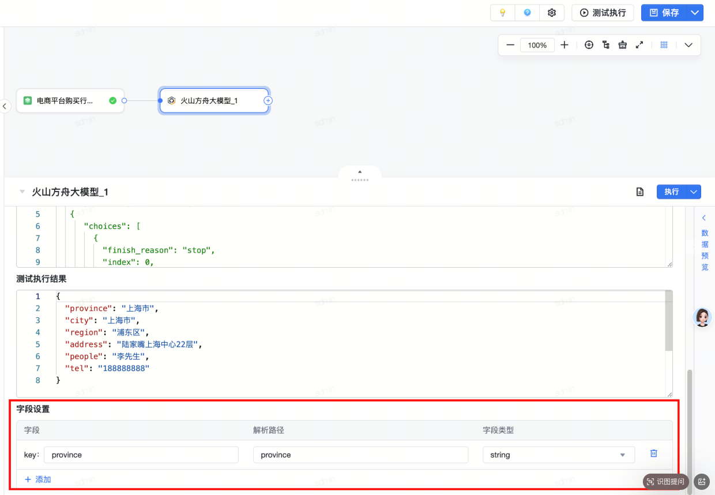Viewport: 715px width, 495px height.
Task: Open the dropdown arrow next to 保存
Action: pyautogui.click(x=695, y=13)
